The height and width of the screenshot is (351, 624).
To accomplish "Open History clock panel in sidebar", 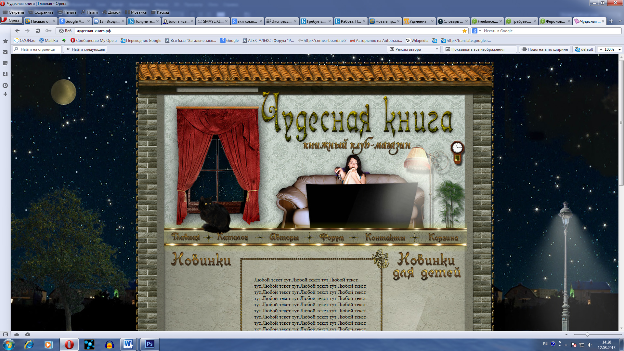I will coord(5,85).
